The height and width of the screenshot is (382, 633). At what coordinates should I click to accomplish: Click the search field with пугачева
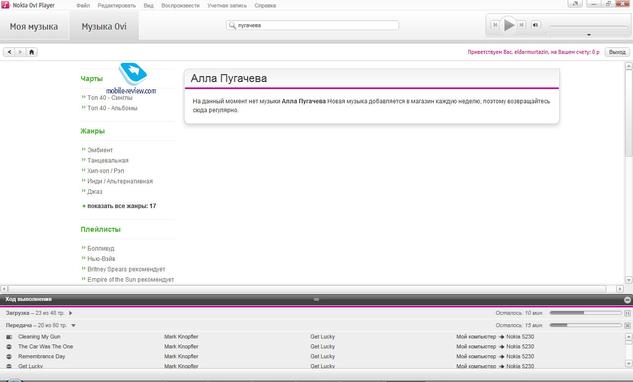tap(313, 25)
